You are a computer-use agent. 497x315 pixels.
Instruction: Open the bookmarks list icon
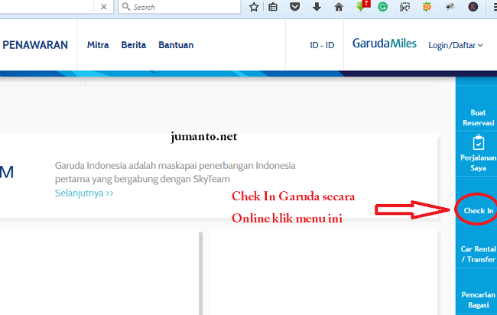273,7
